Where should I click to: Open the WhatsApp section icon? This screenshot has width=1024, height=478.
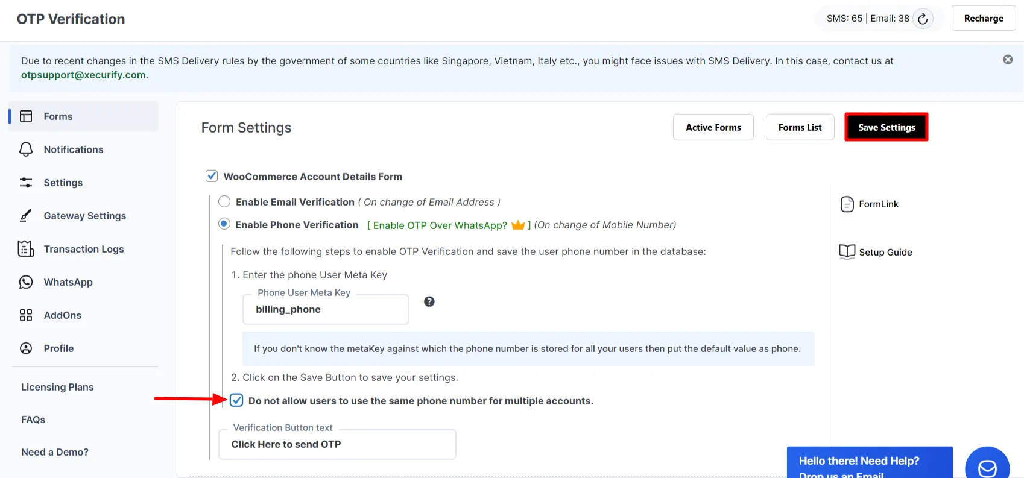click(x=25, y=281)
